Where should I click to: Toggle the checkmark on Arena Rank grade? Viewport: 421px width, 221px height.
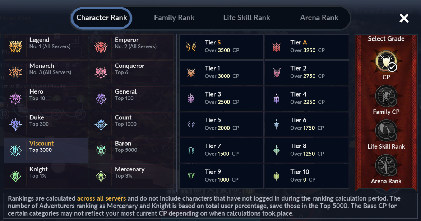coord(392,171)
